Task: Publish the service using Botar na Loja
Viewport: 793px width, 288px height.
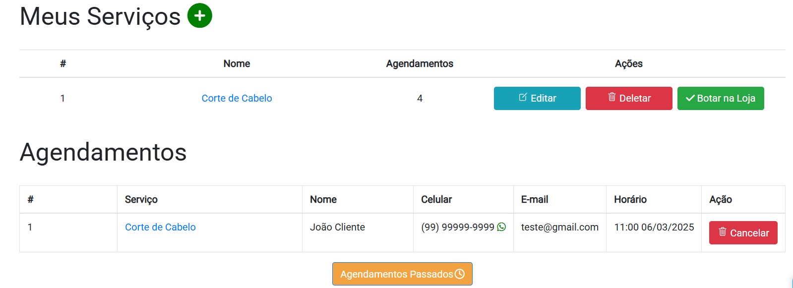Action: [720, 98]
